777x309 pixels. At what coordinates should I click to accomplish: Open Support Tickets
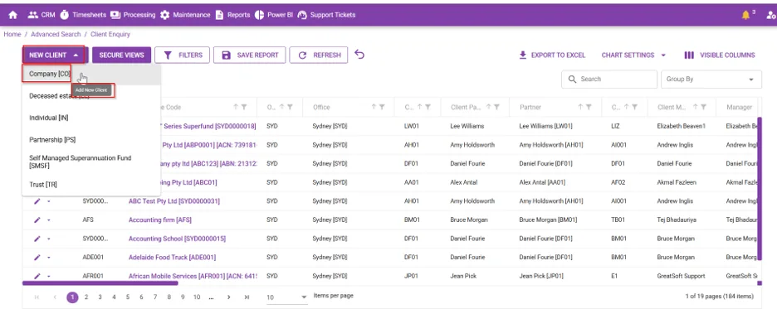[x=326, y=15]
